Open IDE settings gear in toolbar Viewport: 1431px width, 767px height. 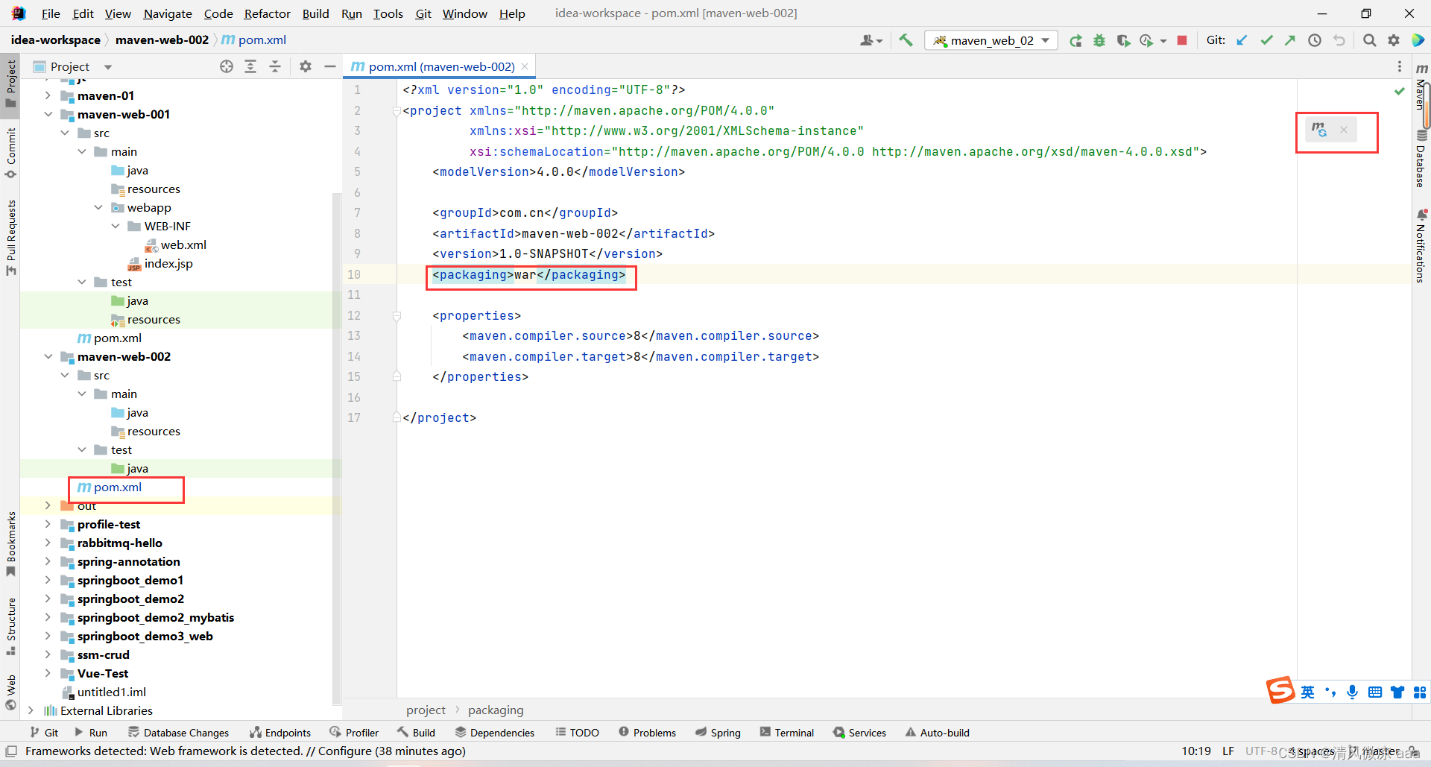(1394, 40)
